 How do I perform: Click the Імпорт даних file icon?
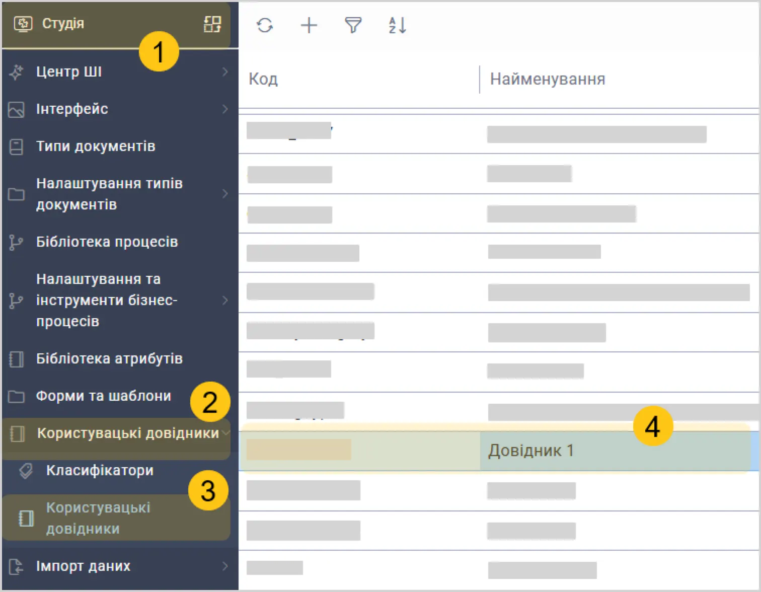pyautogui.click(x=16, y=566)
